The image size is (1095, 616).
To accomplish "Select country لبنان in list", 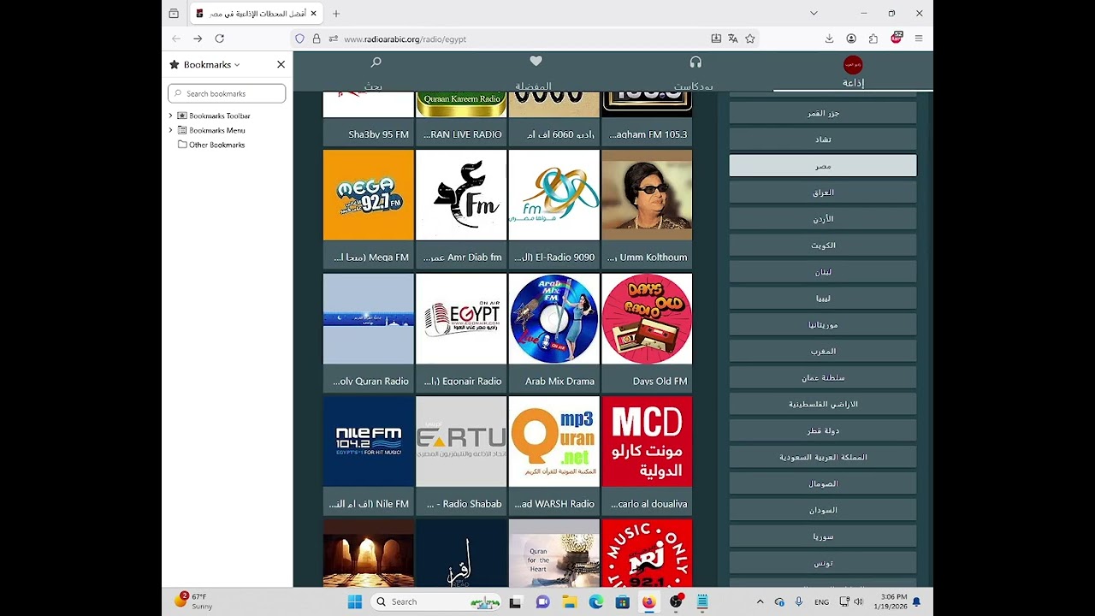I will pos(823,272).
